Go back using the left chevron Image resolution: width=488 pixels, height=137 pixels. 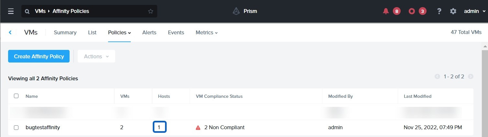pos(10,32)
